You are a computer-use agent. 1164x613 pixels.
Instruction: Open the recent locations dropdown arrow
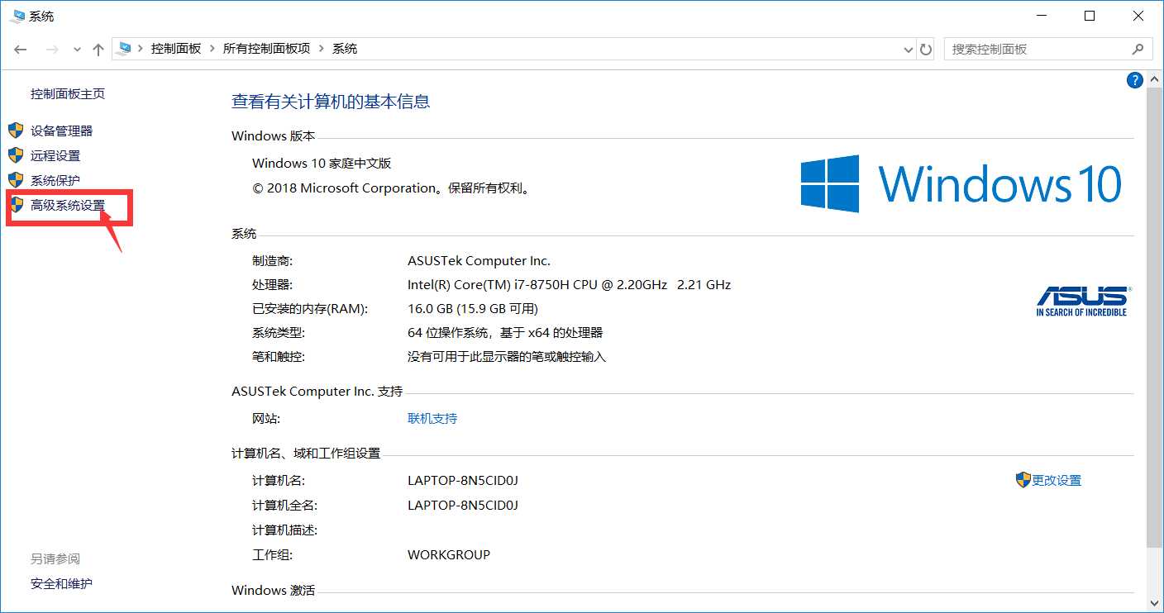click(x=77, y=50)
